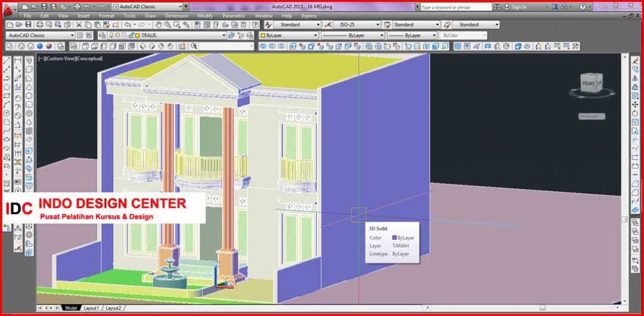The width and height of the screenshot is (644, 316).
Task: Click the Move tool in modify toolbar
Action: (636, 105)
